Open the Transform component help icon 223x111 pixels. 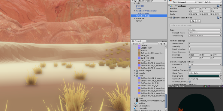pos(218,6)
